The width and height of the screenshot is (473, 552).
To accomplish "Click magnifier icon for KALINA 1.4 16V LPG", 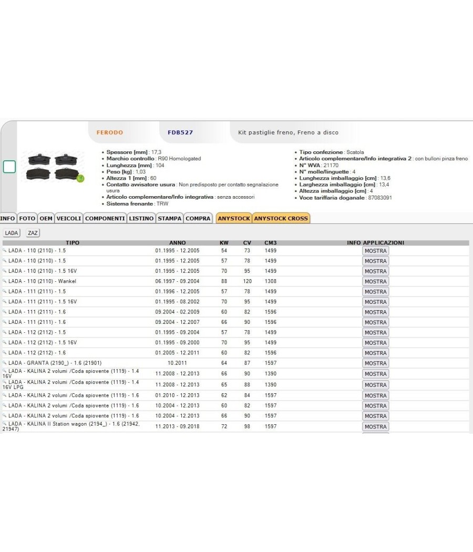I will 5,382.
